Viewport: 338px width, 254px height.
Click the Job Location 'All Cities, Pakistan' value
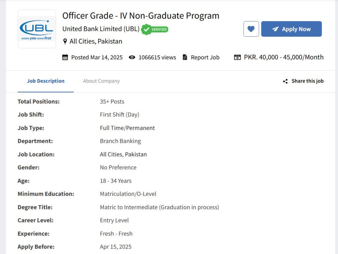[123, 154]
